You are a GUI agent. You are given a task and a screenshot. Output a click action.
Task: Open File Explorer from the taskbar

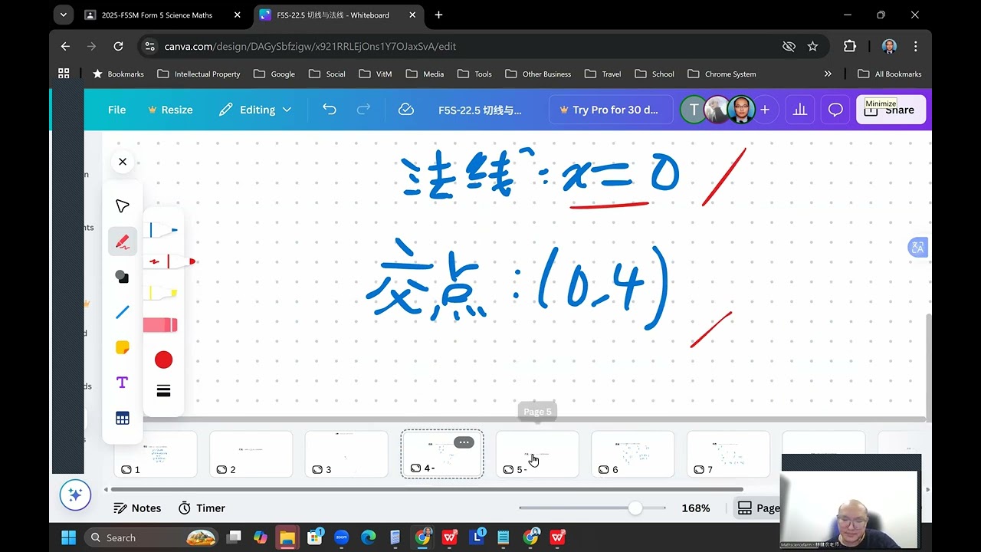(287, 537)
